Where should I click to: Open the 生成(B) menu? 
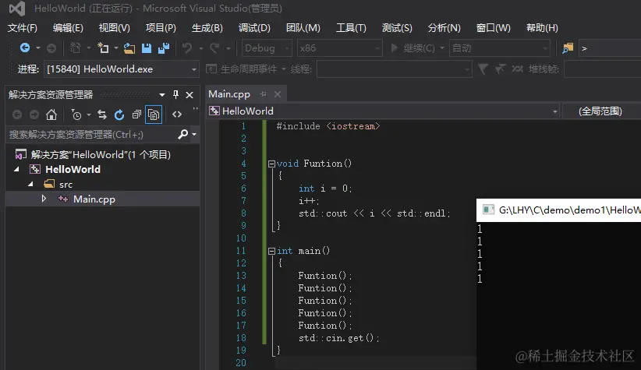coord(207,28)
